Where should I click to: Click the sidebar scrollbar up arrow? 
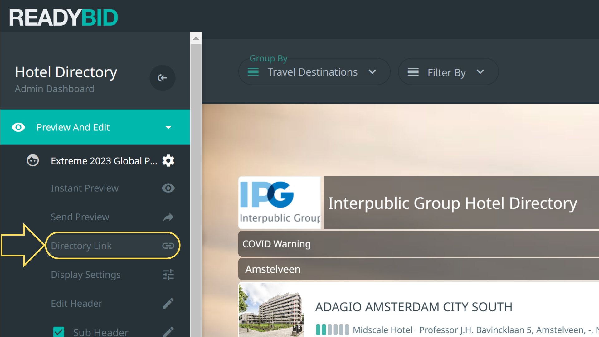(x=196, y=38)
